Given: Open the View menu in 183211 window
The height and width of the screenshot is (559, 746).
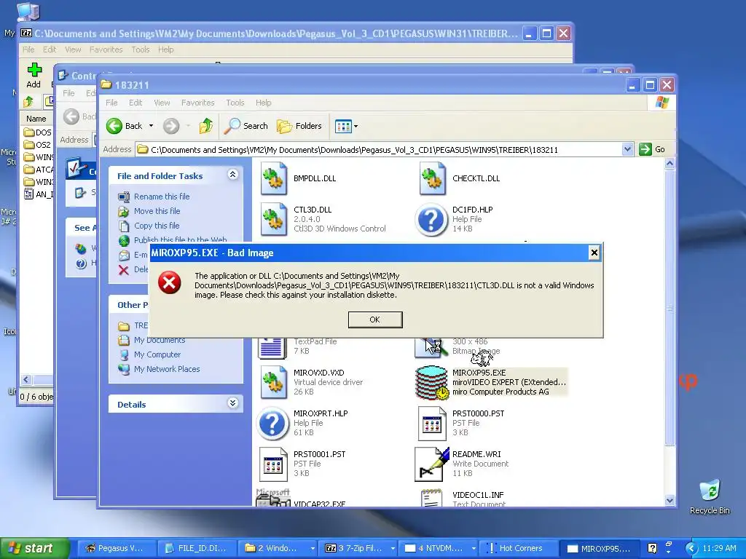Looking at the screenshot, I should coord(162,103).
